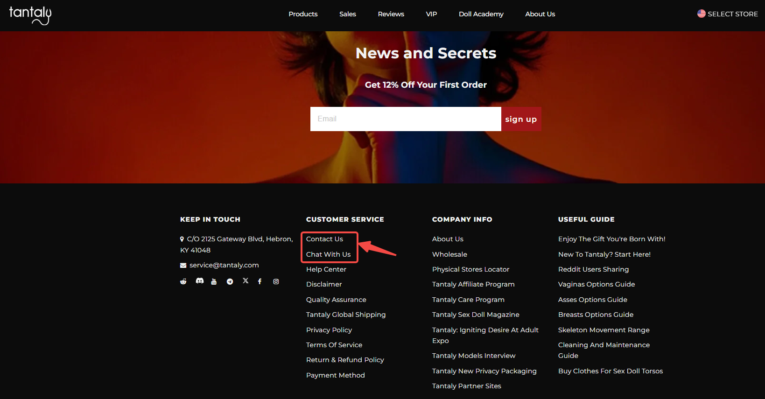Click the Tantaly logo

[30, 15]
